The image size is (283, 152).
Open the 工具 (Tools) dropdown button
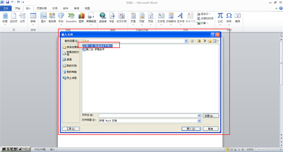point(71,129)
